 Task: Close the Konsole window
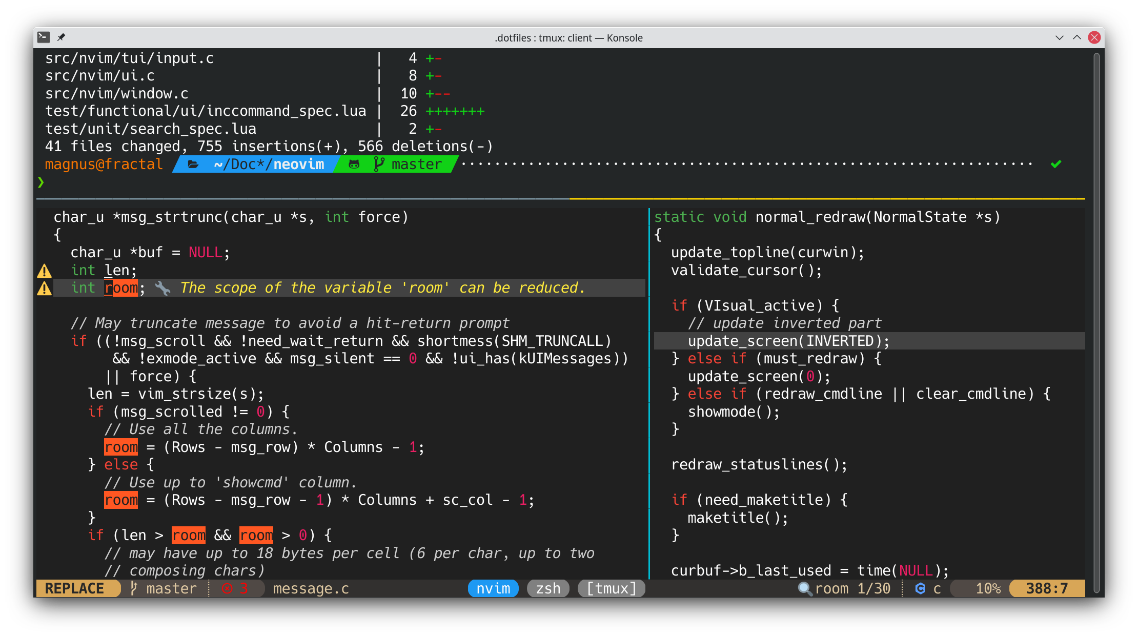(1094, 37)
